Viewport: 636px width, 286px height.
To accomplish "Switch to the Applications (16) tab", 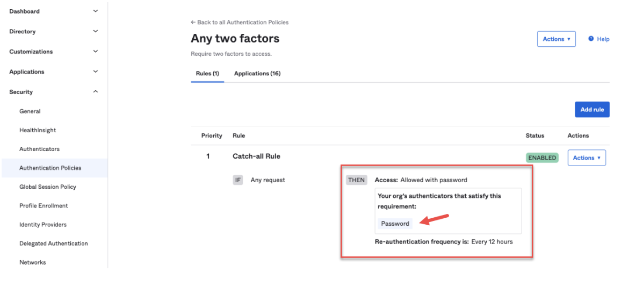I will [257, 74].
